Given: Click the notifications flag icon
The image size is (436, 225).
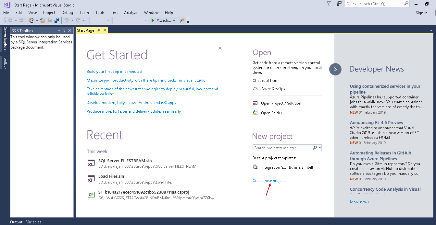Looking at the screenshot, I should click(x=329, y=4).
